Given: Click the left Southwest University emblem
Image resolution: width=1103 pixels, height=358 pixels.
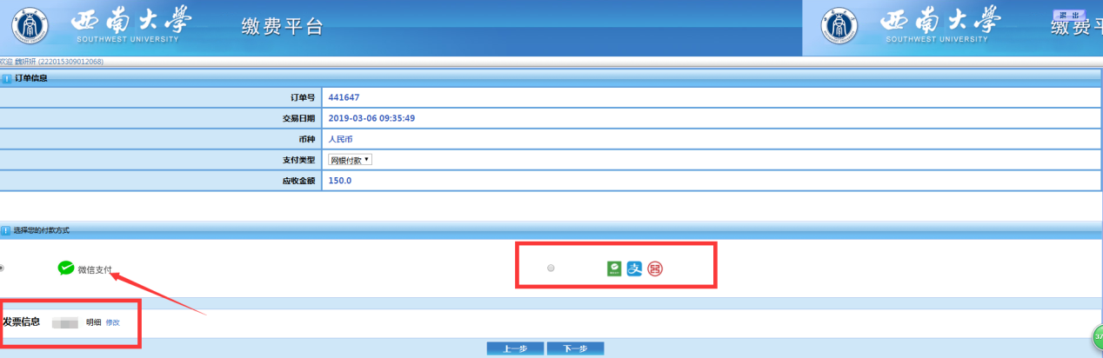Looking at the screenshot, I should pyautogui.click(x=30, y=27).
